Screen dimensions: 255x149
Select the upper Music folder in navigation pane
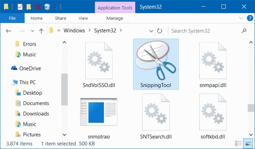point(30,55)
